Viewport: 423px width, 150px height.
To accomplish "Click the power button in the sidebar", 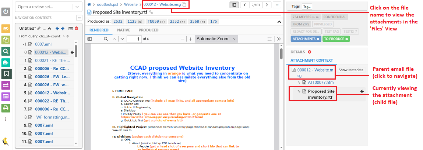I will tap(6, 12).
